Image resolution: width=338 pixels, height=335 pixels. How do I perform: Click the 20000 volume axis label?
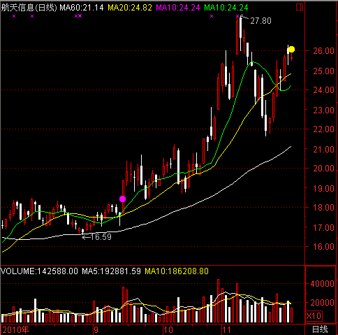click(x=323, y=303)
